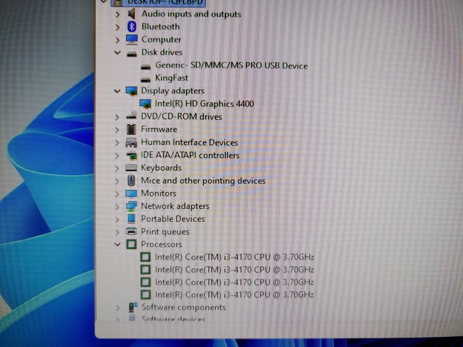
Task: Select the Bluetooth label
Action: tap(161, 27)
